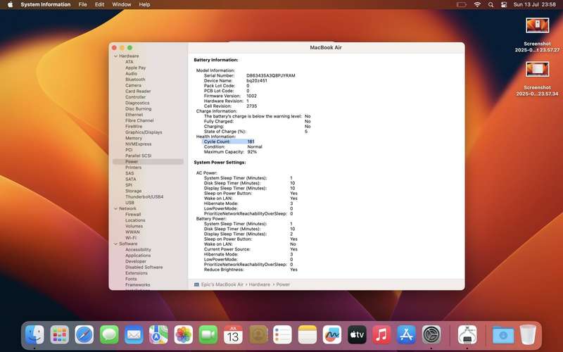Click the battery Serial Number value
563x352 pixels.
pos(271,76)
